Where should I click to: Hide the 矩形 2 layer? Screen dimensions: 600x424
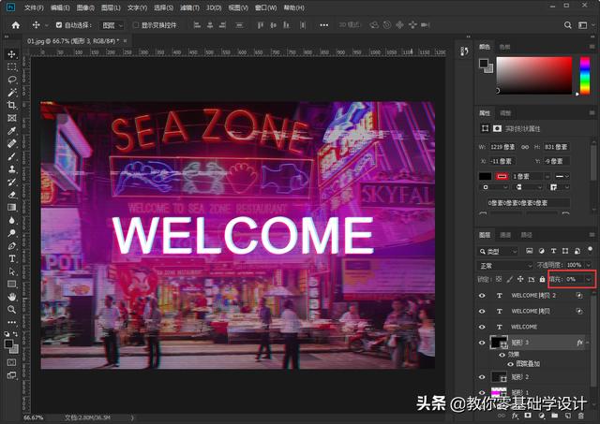tap(482, 377)
